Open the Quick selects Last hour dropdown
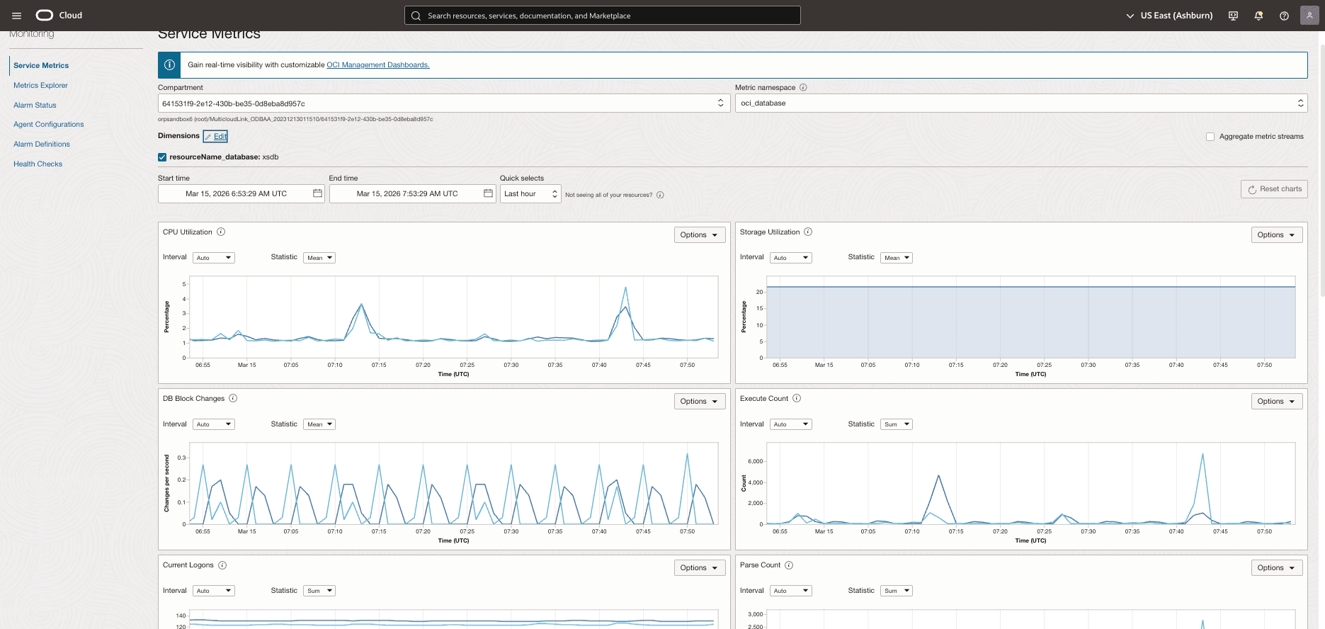 (530, 193)
